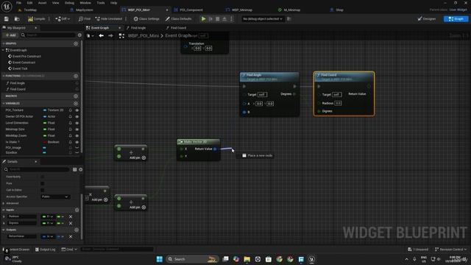Click the Level Dimention Float type pill
This screenshot has width=471, height=265.
pos(45,123)
